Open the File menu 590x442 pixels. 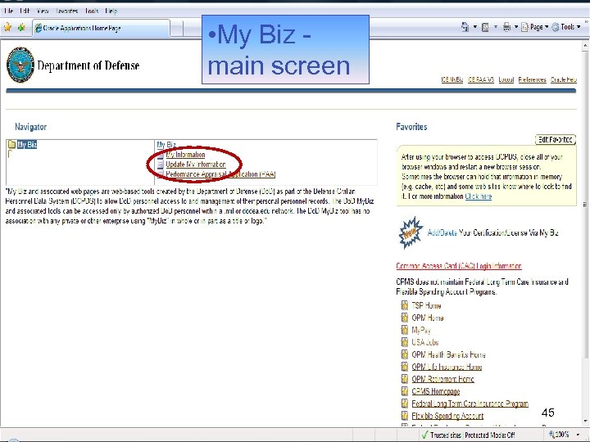pyautogui.click(x=9, y=11)
